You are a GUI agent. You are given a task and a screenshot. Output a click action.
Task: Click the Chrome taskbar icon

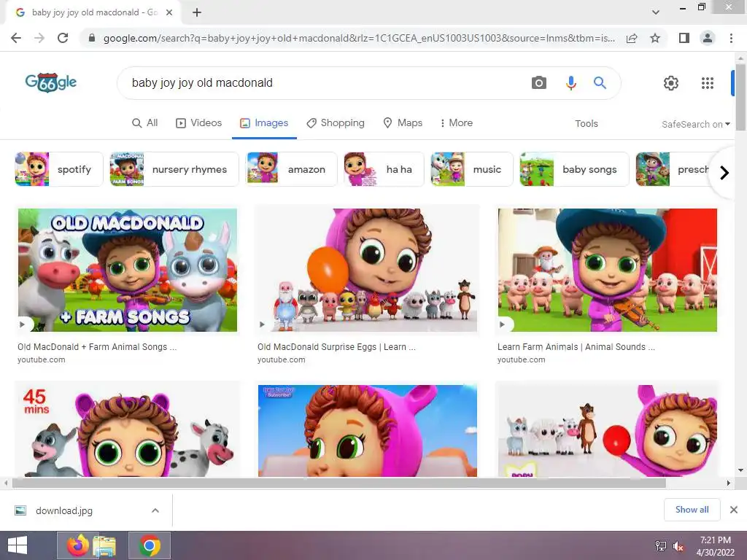coord(150,545)
